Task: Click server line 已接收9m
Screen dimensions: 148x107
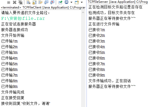Action: tap(97, 75)
